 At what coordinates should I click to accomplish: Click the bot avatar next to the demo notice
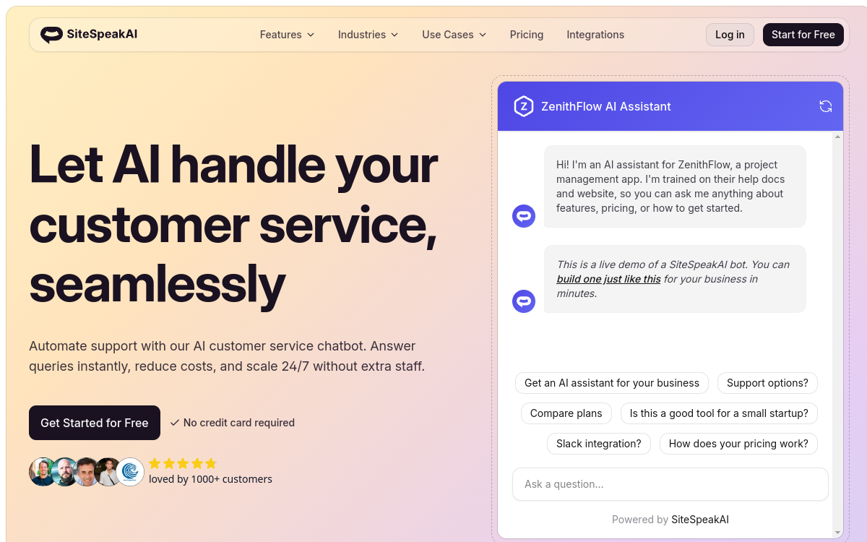523,301
